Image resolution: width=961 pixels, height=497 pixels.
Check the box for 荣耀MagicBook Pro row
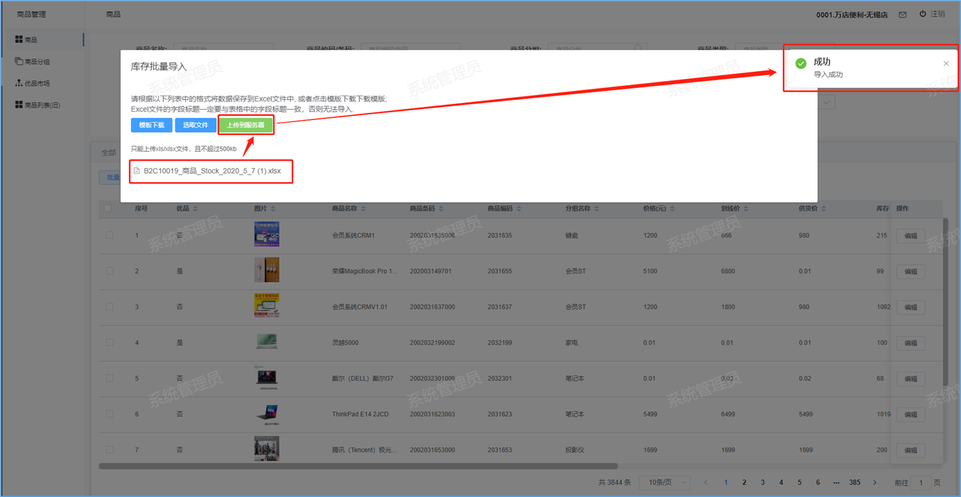pos(110,271)
